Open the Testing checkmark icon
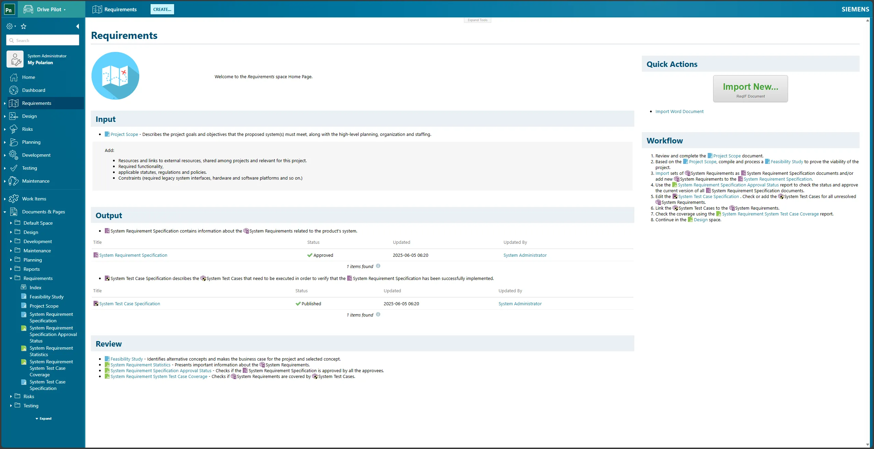The width and height of the screenshot is (874, 449). click(x=14, y=168)
